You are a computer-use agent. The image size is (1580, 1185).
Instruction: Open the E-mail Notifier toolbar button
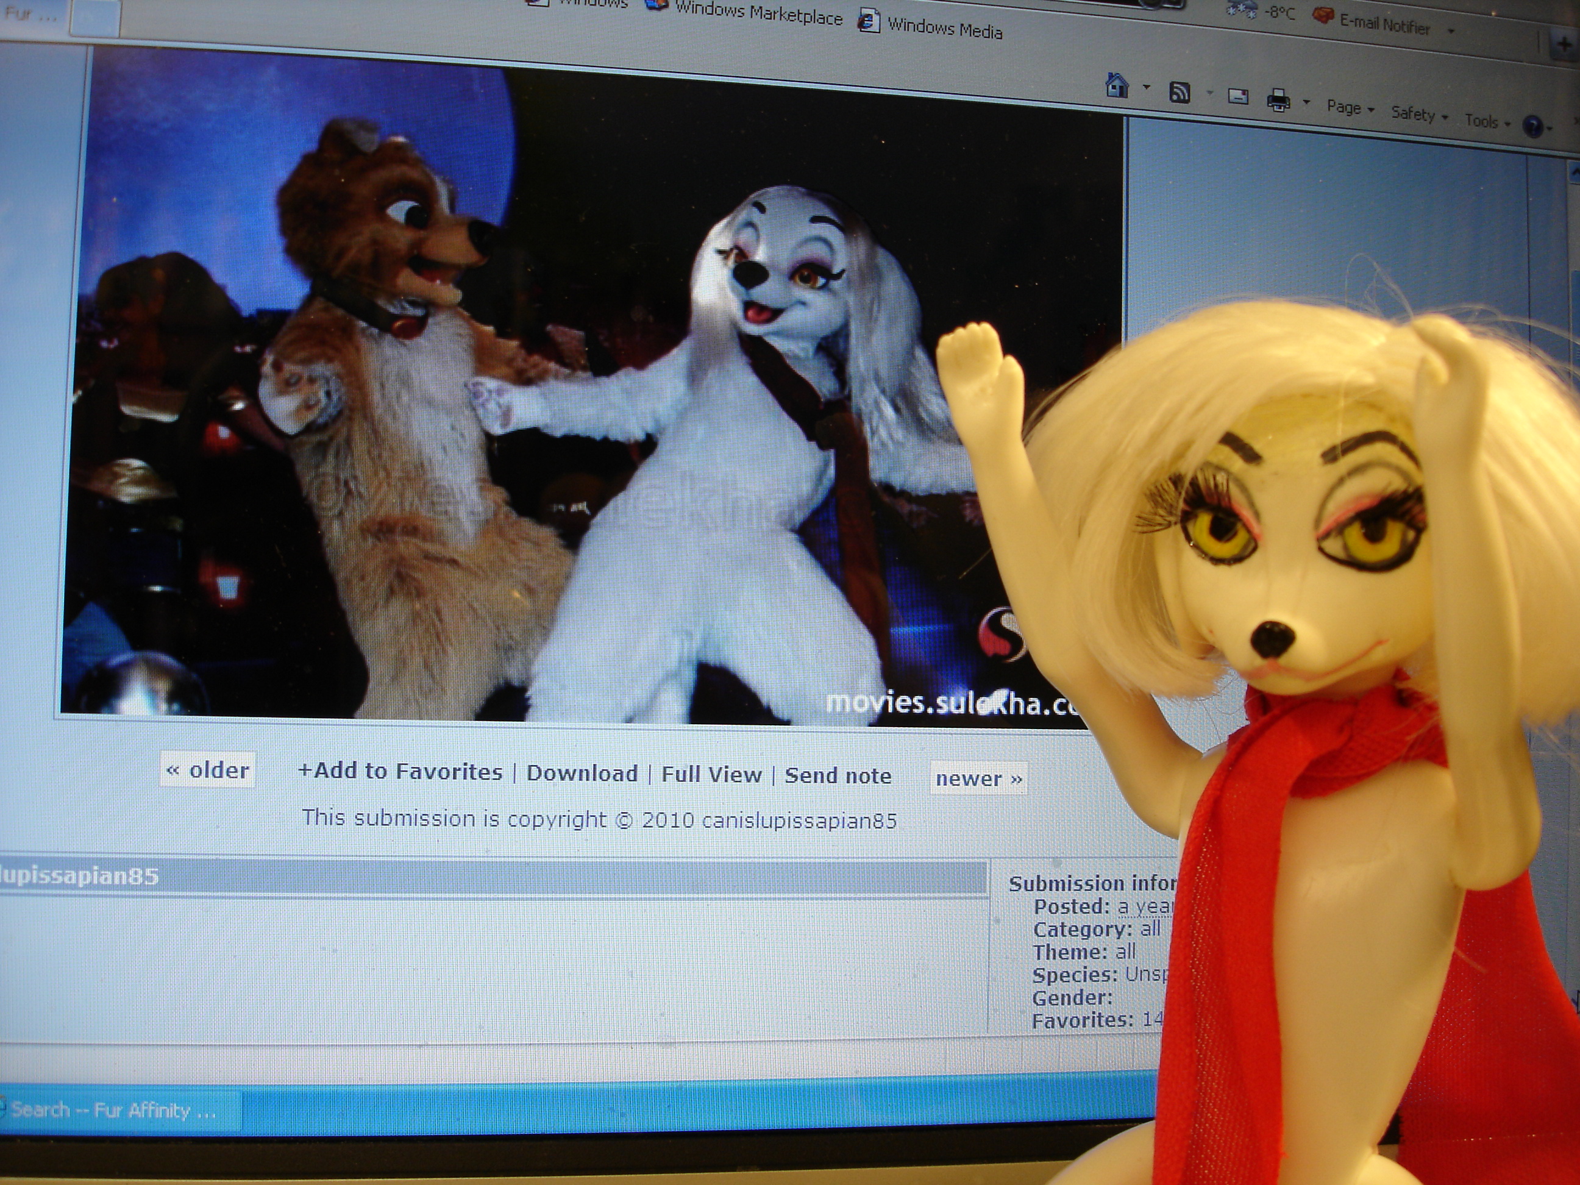click(x=1372, y=21)
